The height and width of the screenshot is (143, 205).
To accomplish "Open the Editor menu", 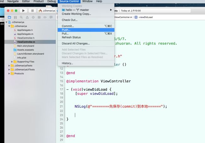I will click(x=26, y=1).
